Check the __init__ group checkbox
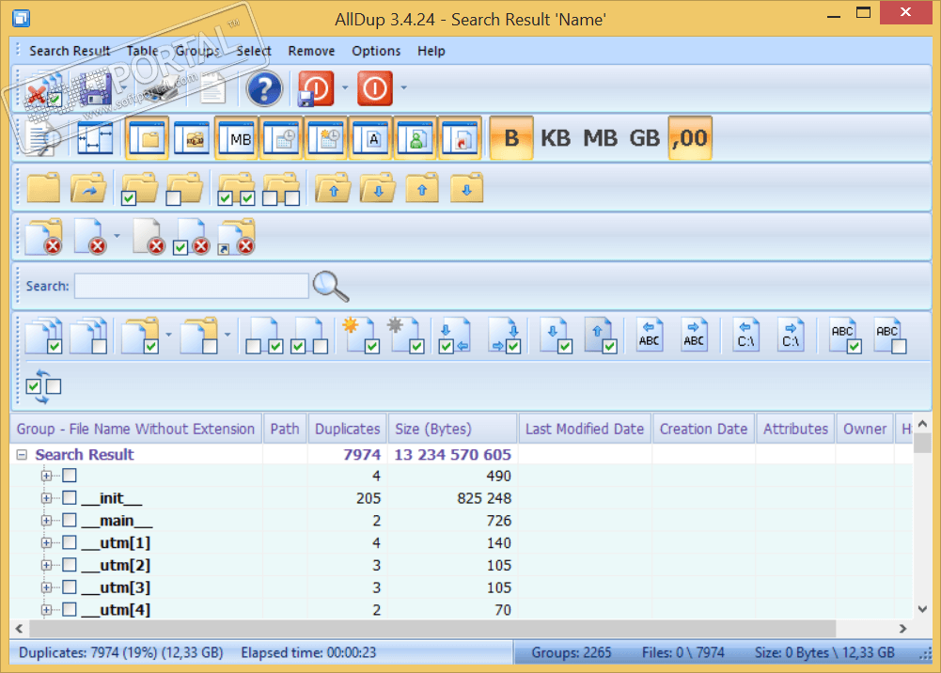941x673 pixels. 69,498
